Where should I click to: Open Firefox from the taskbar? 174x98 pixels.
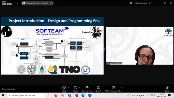tap(56, 95)
